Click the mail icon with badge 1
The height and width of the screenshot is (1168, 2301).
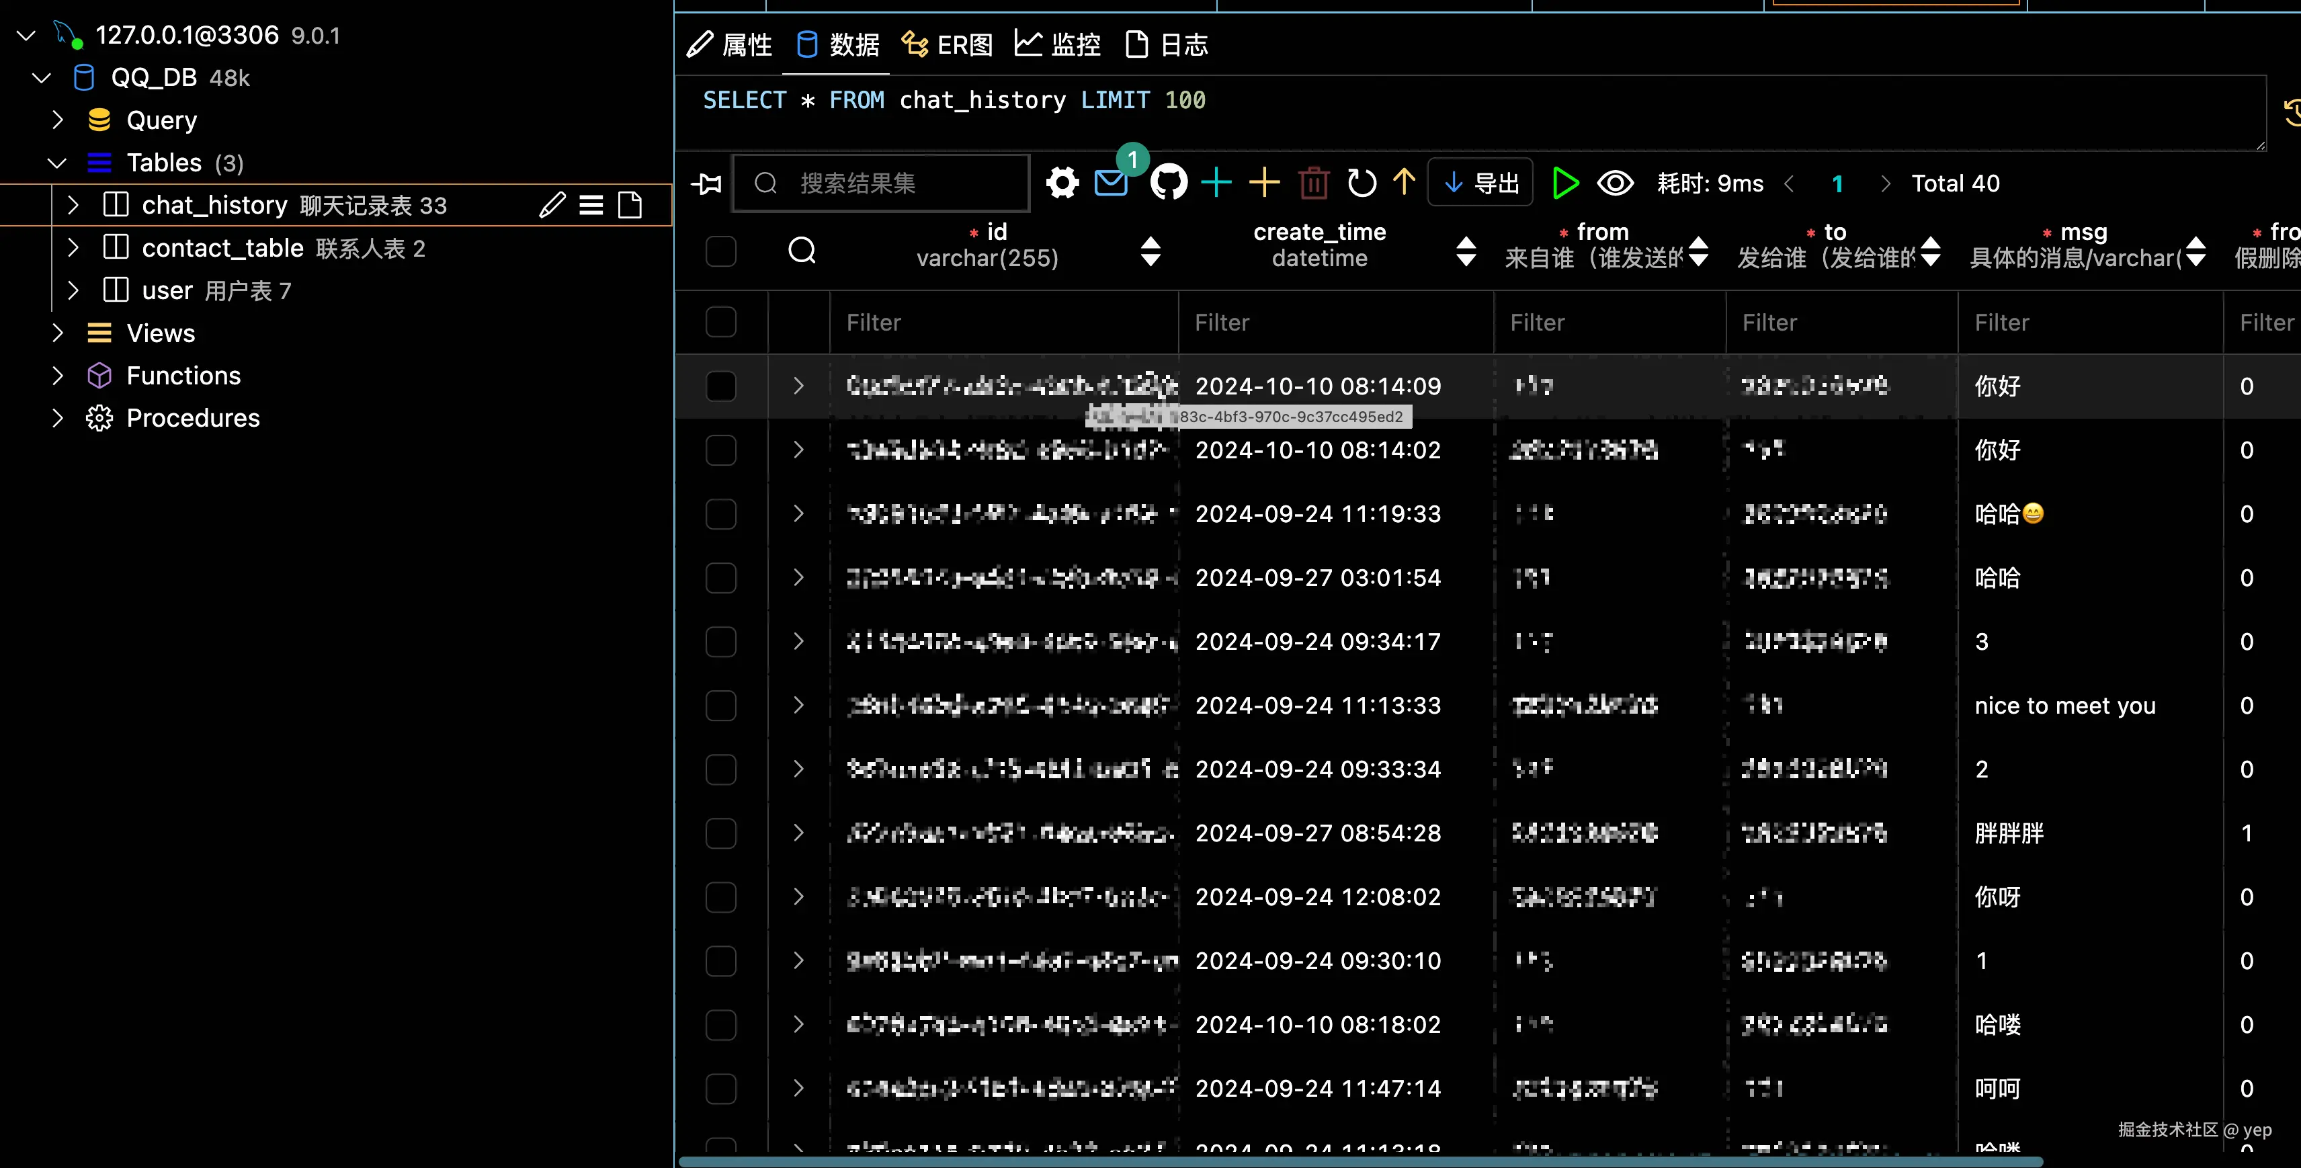pos(1110,183)
